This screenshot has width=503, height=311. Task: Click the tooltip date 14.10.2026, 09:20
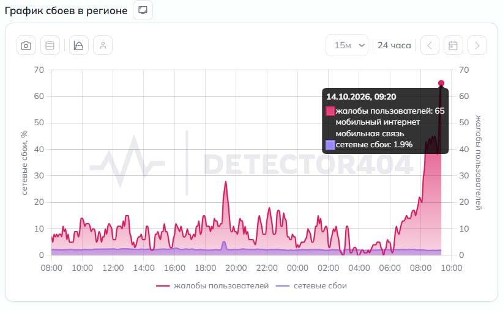[x=361, y=97]
